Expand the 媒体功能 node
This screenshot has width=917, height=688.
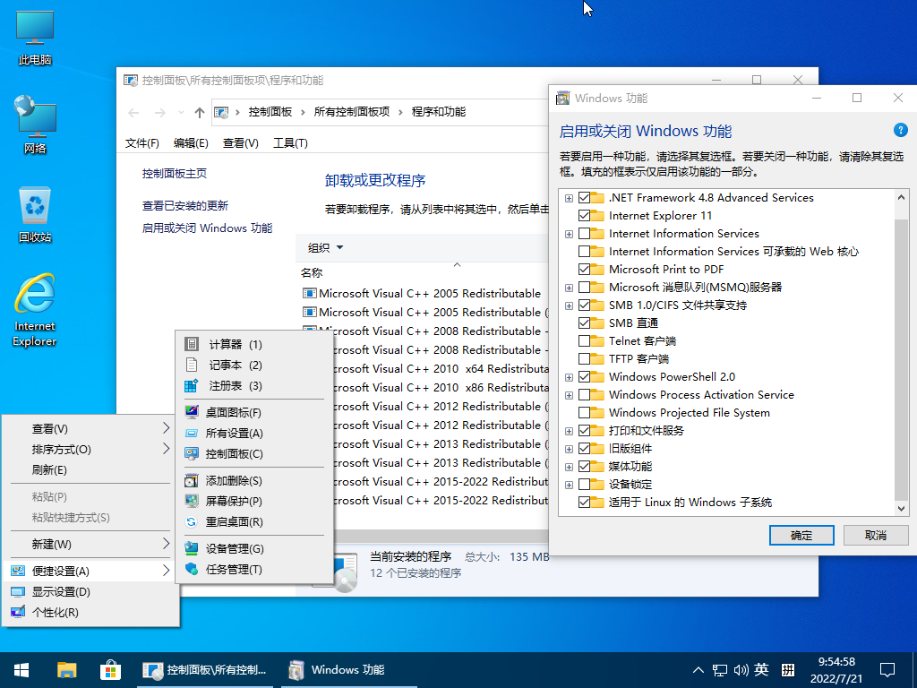click(569, 467)
